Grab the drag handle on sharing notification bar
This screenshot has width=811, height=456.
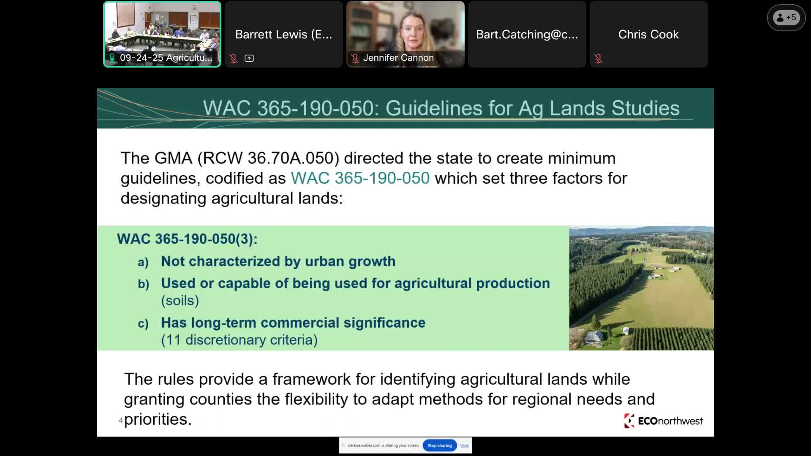tap(343, 445)
